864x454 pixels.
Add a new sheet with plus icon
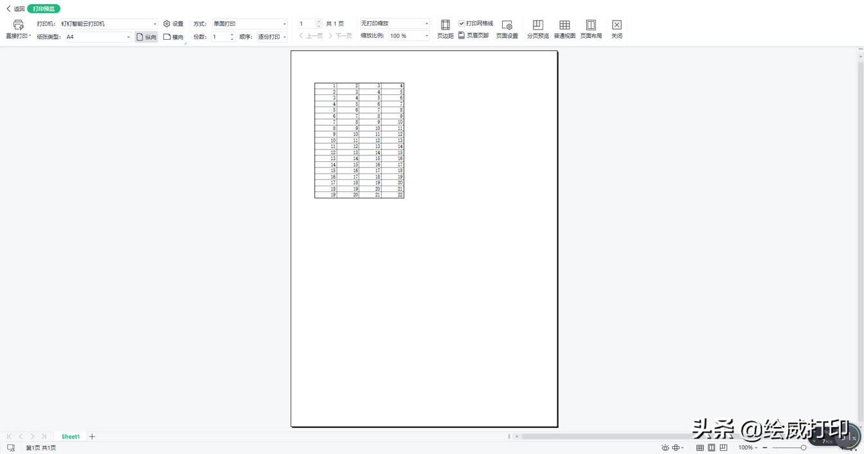tap(92, 437)
